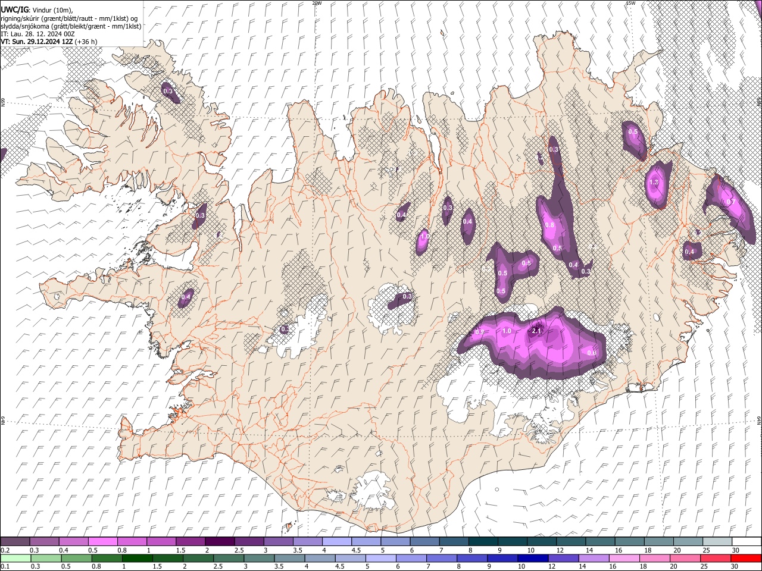Click the 0.4 label in the upper legend
Image resolution: width=762 pixels, height=571 pixels.
coord(63,550)
